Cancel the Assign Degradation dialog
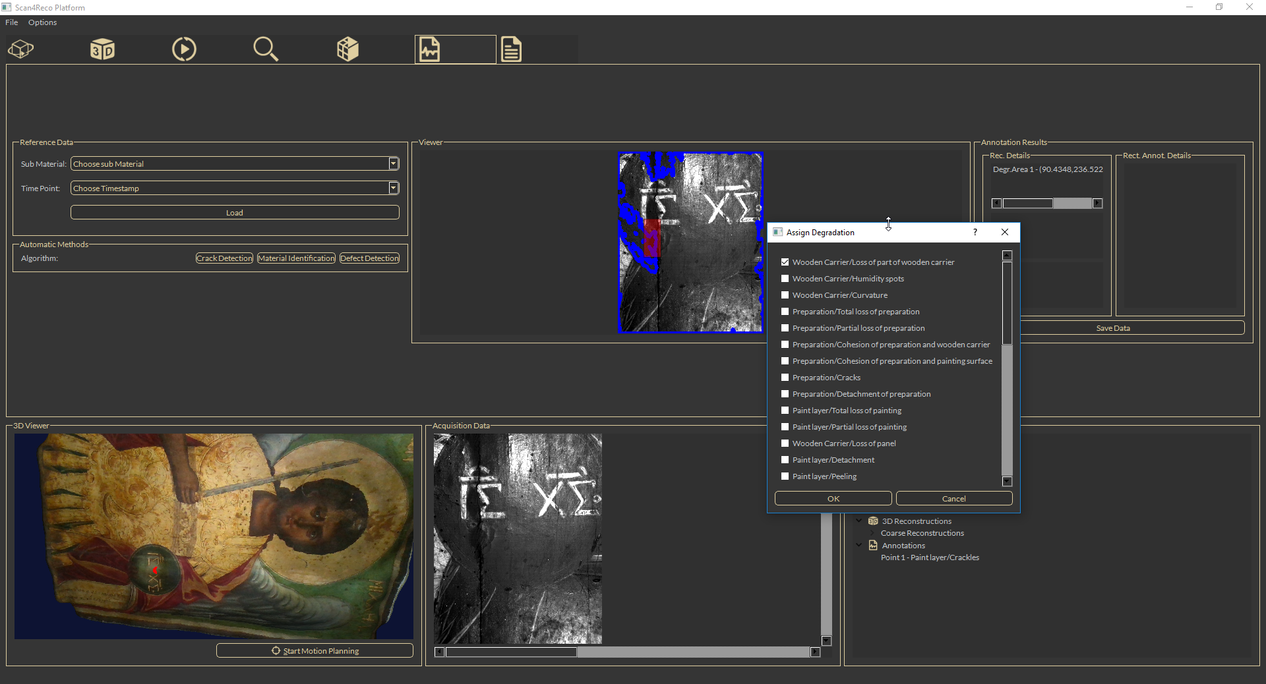This screenshot has width=1266, height=684. (953, 498)
